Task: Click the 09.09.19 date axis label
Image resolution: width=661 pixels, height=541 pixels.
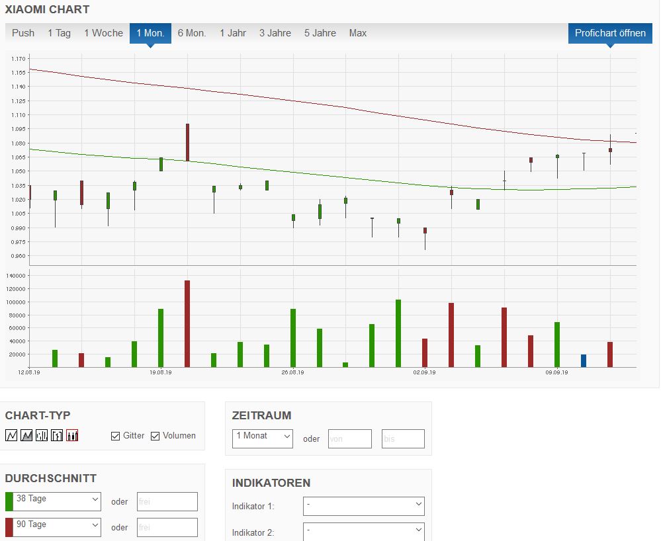Action: pyautogui.click(x=557, y=372)
